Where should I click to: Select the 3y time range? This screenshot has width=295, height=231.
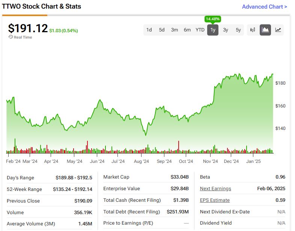pyautogui.click(x=226, y=30)
